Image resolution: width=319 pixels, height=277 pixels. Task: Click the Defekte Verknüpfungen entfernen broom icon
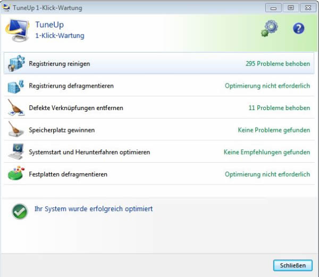click(15, 108)
